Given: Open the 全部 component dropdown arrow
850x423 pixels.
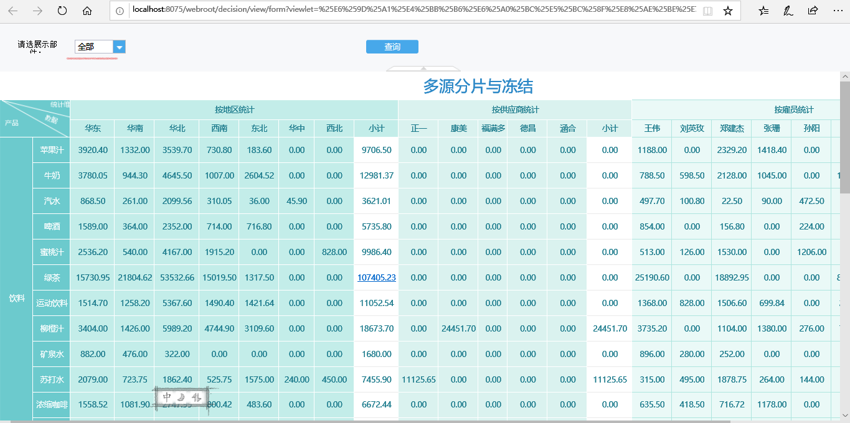Looking at the screenshot, I should coord(120,47).
